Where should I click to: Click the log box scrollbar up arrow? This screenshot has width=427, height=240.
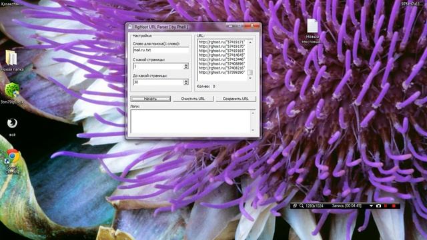pos(253,113)
